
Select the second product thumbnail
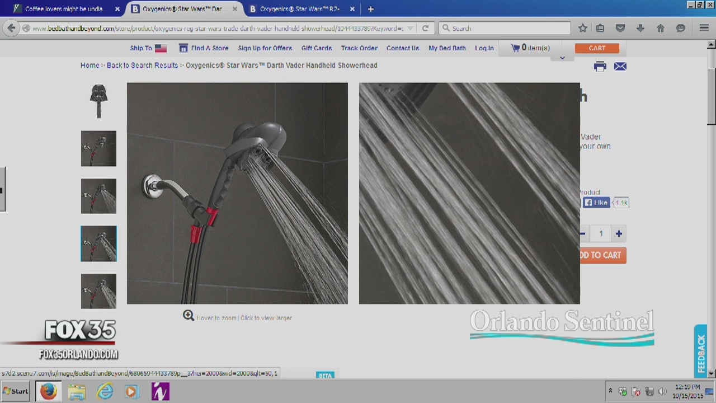tap(98, 149)
